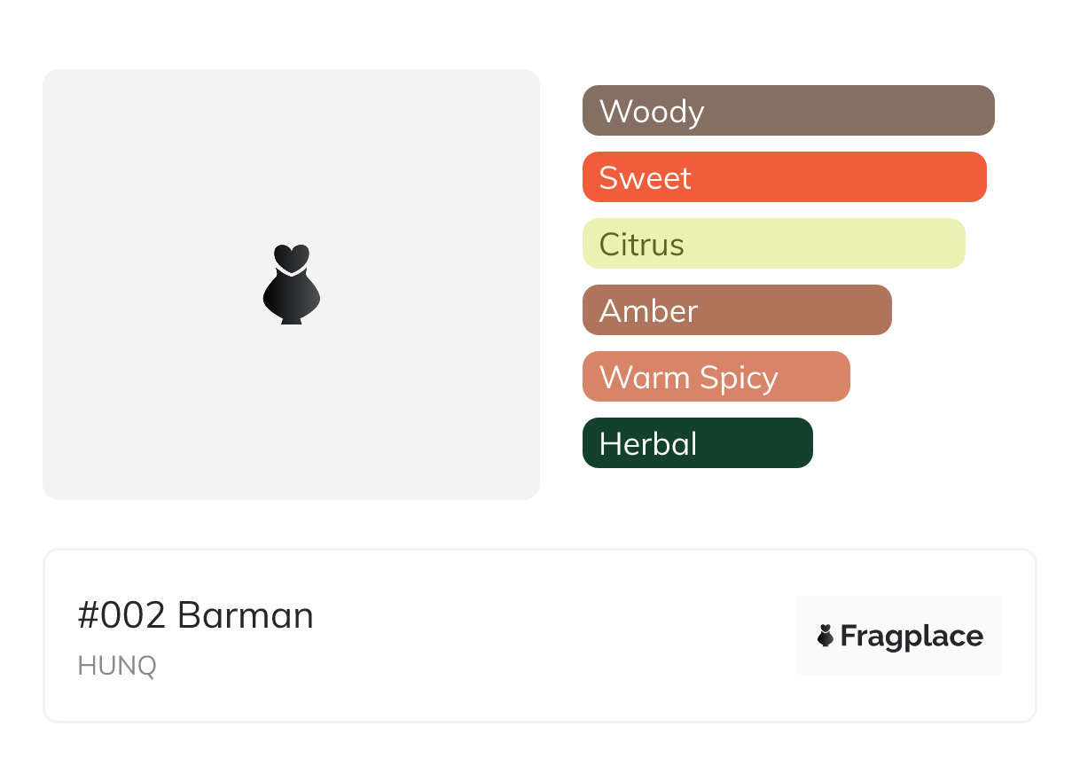1080x766 pixels.
Task: Go to the Fragplace wordmark text
Action: click(x=912, y=637)
